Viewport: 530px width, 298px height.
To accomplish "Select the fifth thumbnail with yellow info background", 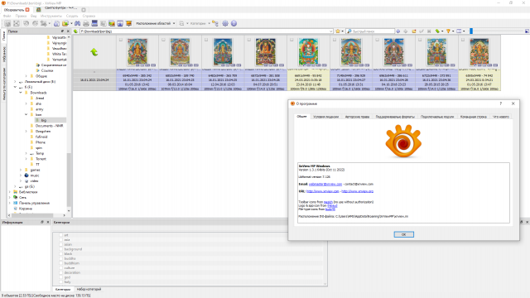I will tap(308, 63).
